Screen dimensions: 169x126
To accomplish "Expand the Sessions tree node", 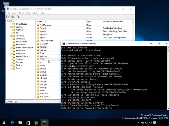I will [x=11, y=27].
